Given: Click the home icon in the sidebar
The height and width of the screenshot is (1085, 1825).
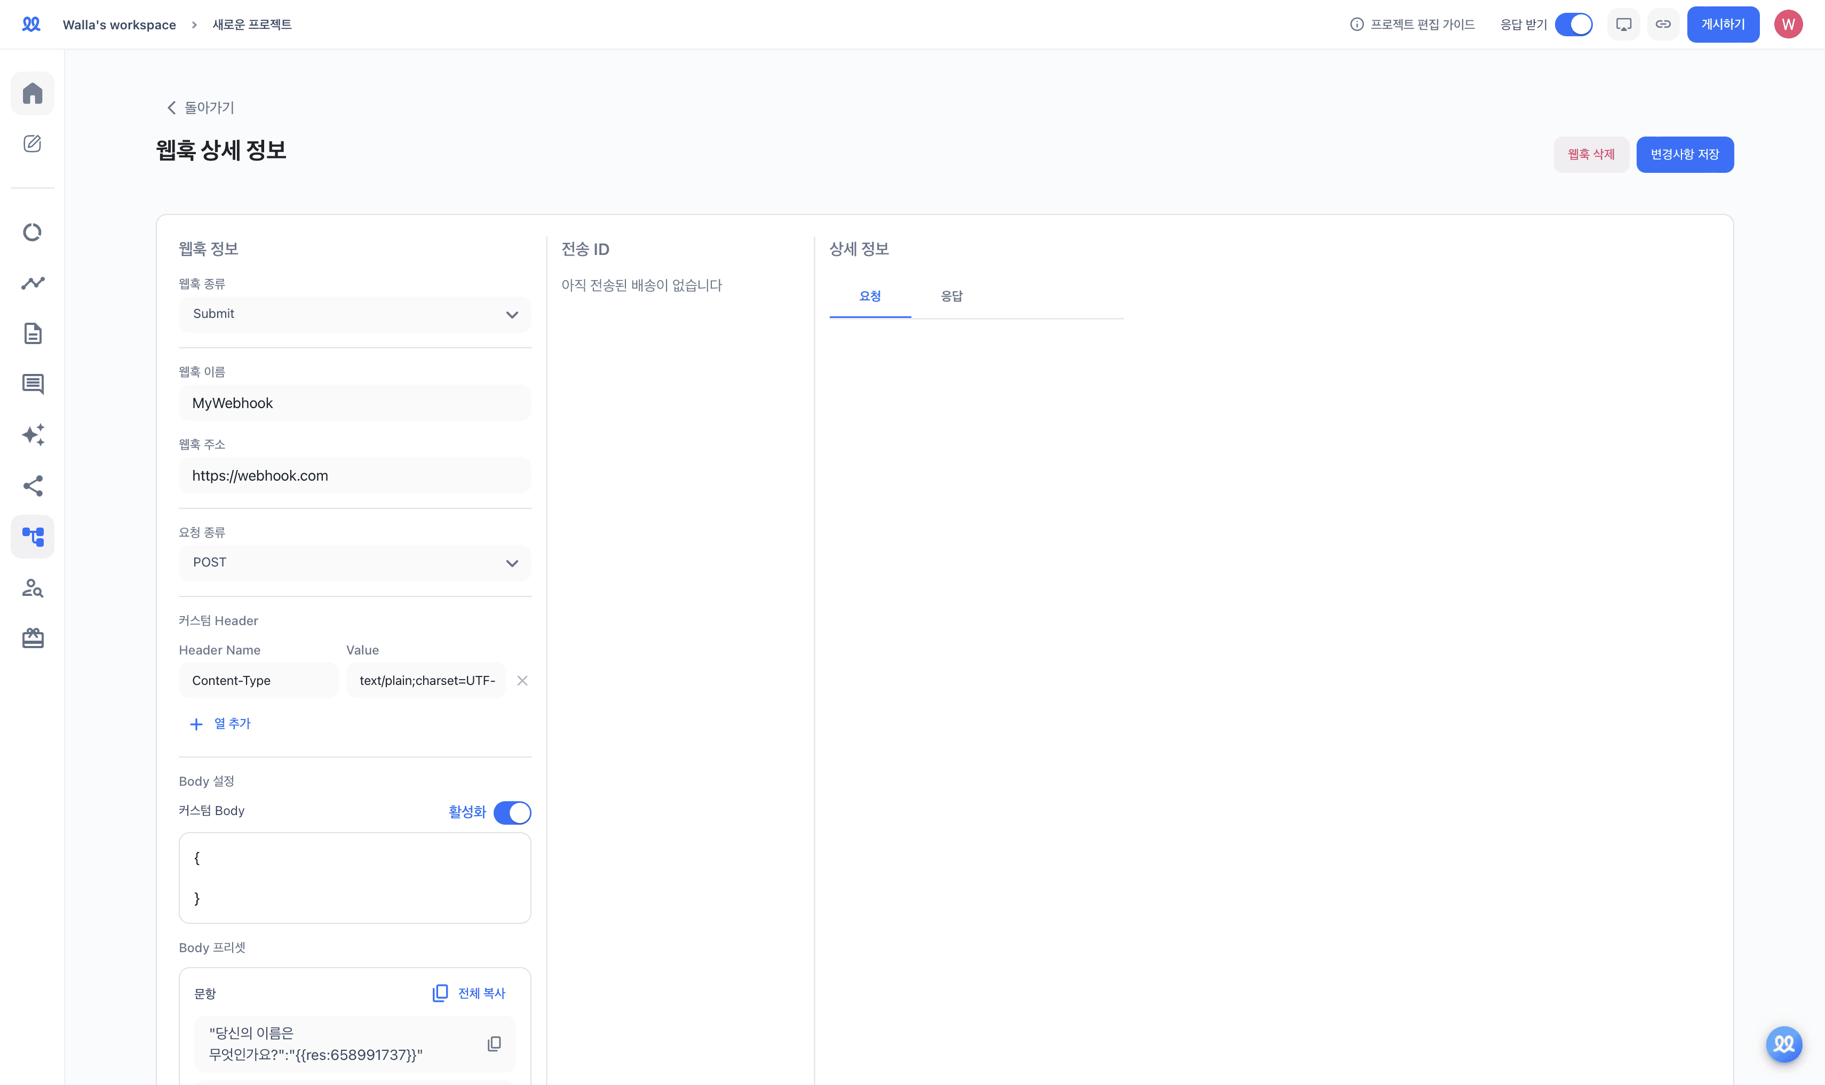Looking at the screenshot, I should click(x=32, y=93).
